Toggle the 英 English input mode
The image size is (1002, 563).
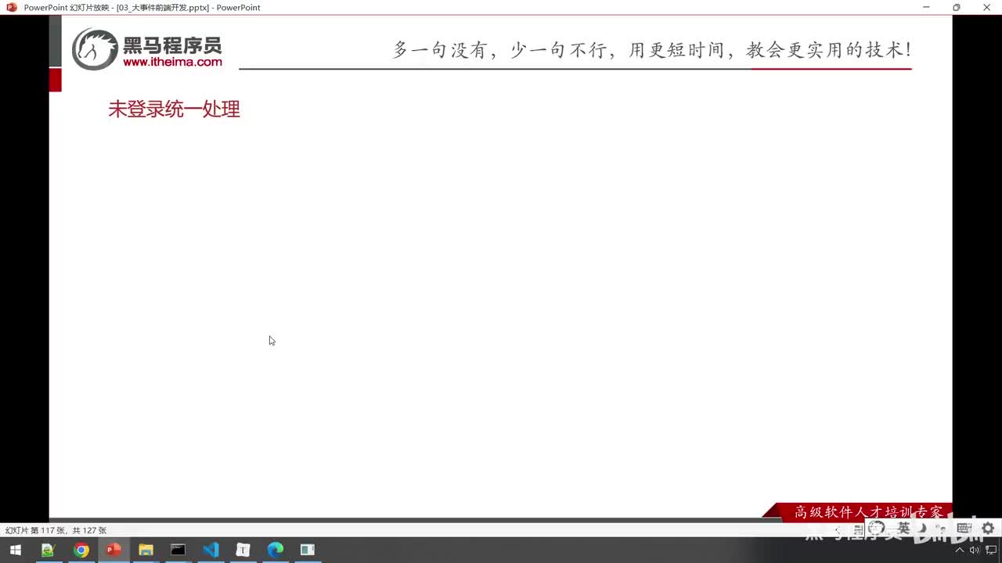point(903,529)
